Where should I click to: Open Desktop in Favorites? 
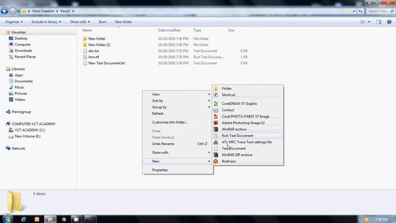pos(20,38)
